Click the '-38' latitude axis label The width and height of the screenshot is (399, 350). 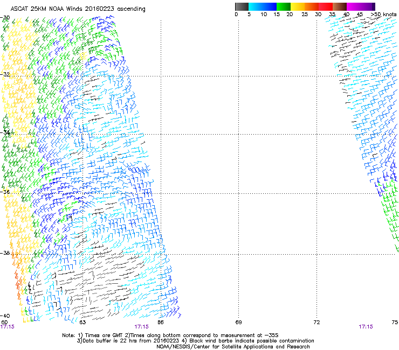pos(5,253)
